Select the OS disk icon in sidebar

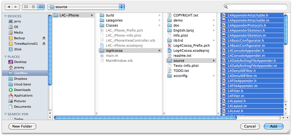tap(11, 27)
